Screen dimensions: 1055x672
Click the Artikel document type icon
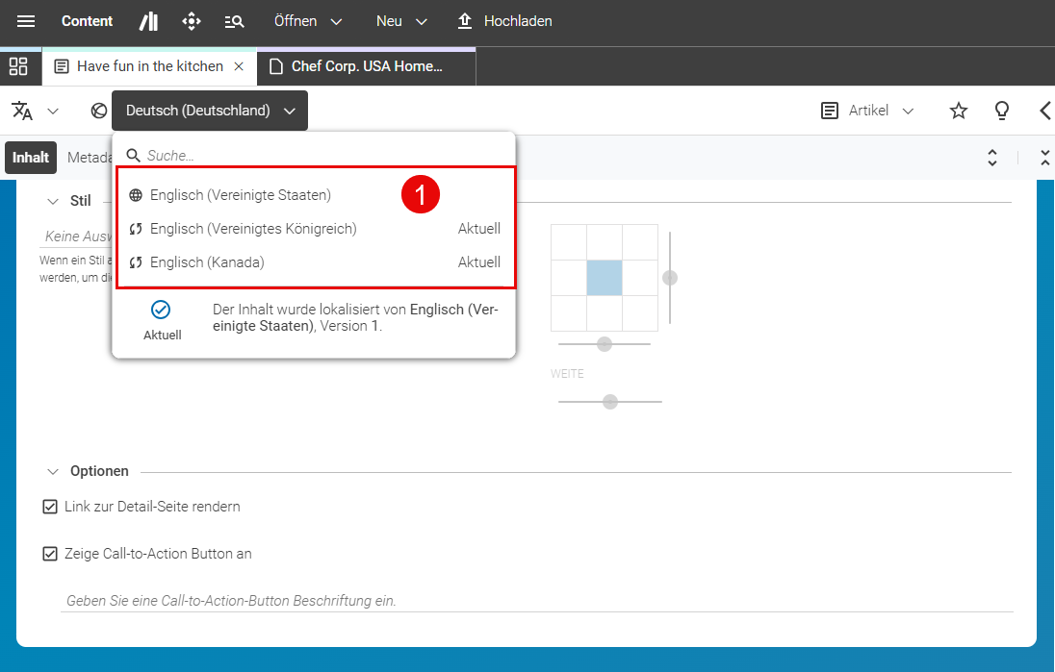click(830, 111)
